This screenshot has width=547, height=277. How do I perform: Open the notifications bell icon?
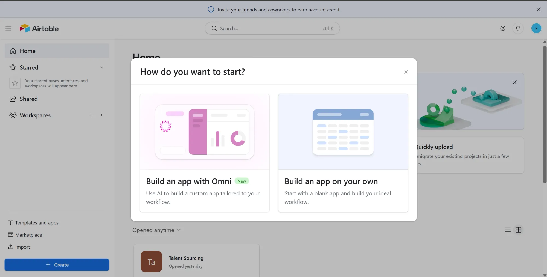coord(518,28)
